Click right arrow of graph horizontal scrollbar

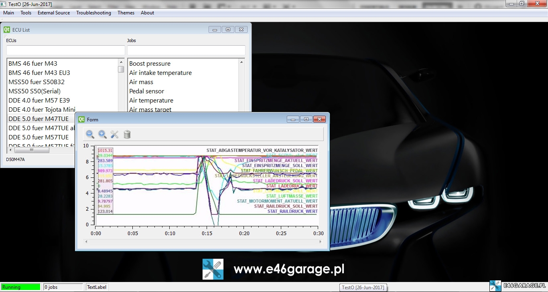click(x=320, y=242)
